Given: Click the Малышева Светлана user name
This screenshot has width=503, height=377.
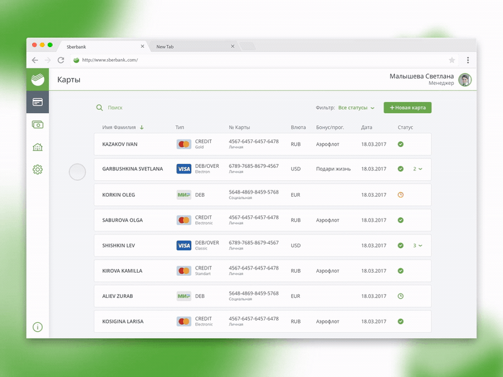Looking at the screenshot, I should pos(421,76).
